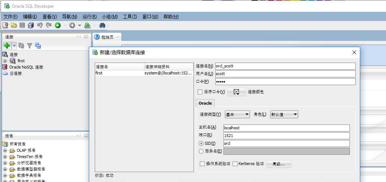Viewport: 386px width, 182px height.
Task: Enable the Kerberos authentication checkbox
Action: coord(235,164)
